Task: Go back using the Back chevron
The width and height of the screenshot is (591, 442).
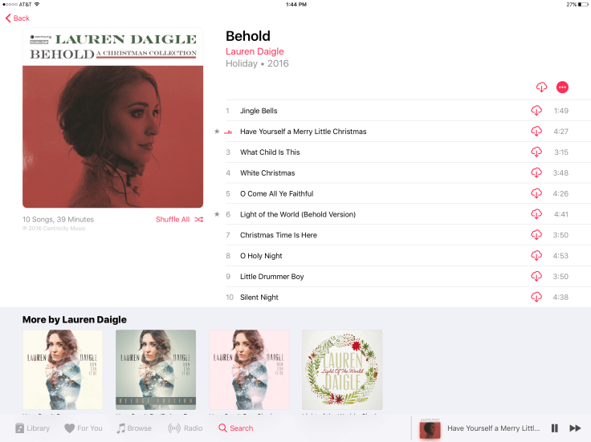Action: pos(18,18)
